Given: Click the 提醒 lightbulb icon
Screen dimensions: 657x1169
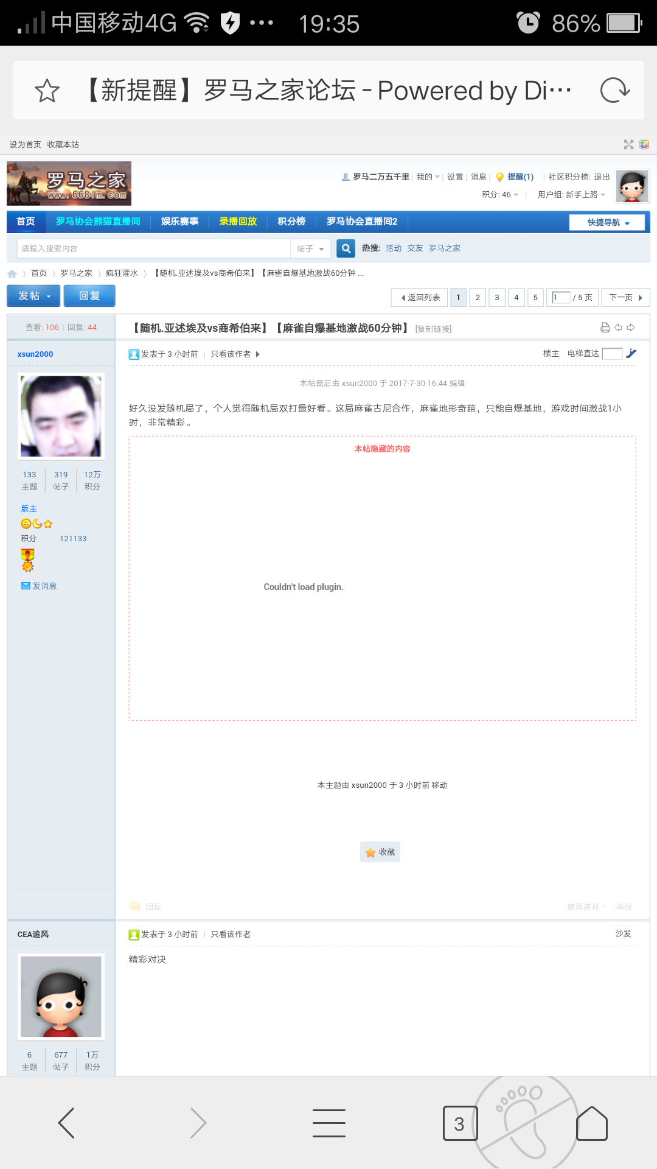Looking at the screenshot, I should click(500, 177).
